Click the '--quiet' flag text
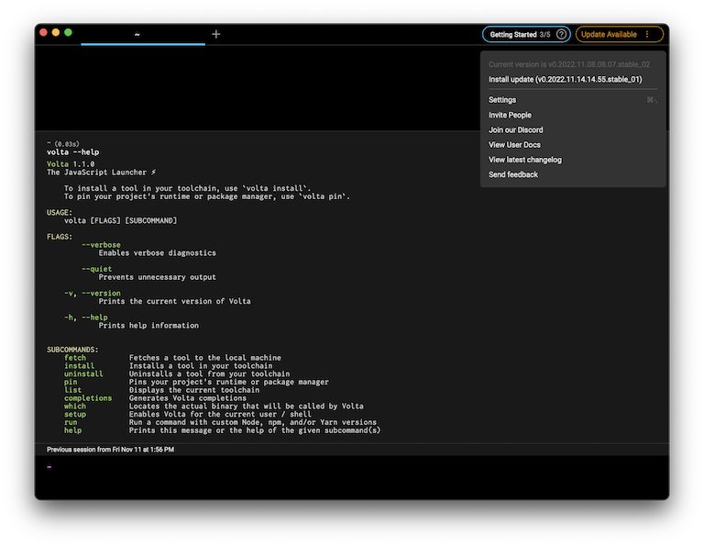Screen dimensions: 704x546 pos(96,269)
